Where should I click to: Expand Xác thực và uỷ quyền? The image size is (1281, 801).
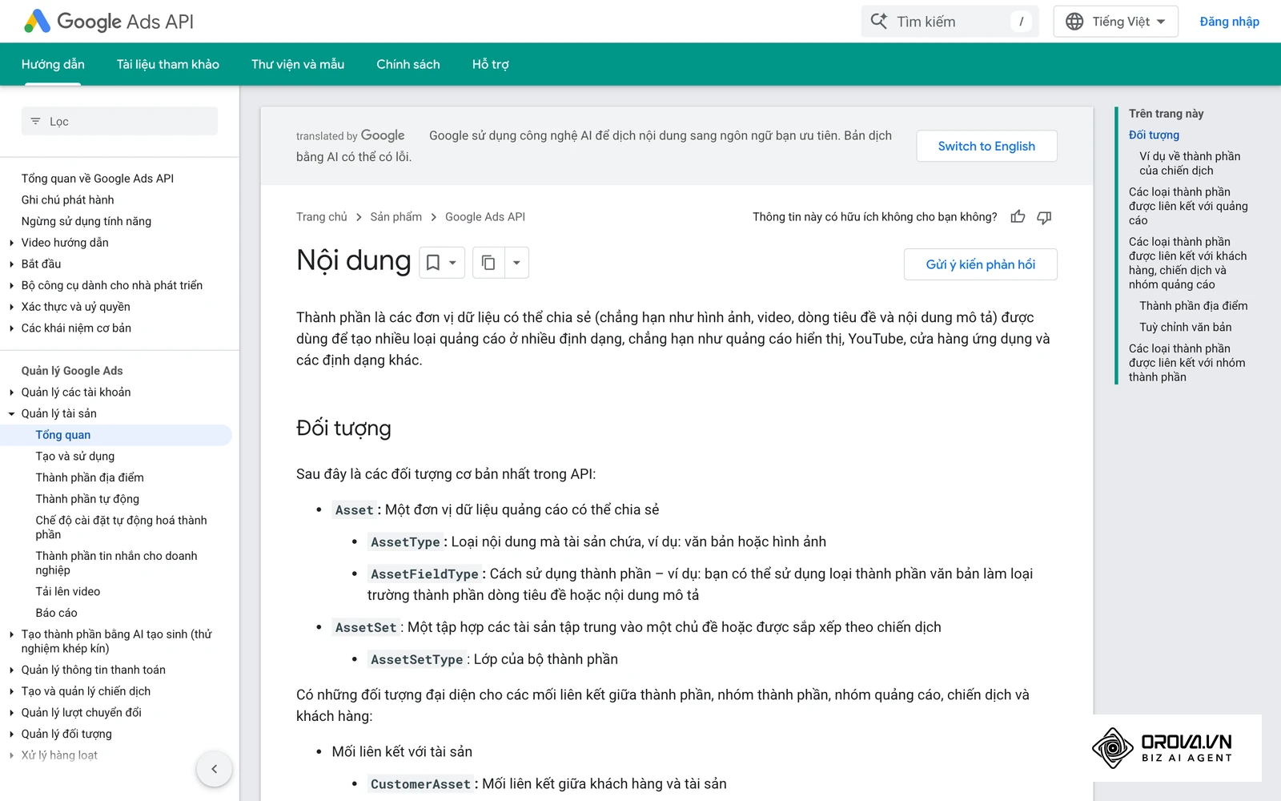[x=11, y=307]
